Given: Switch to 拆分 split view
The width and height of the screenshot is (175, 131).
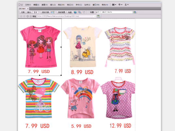Looking at the screenshot, I should pyautogui.click(x=29, y=12).
